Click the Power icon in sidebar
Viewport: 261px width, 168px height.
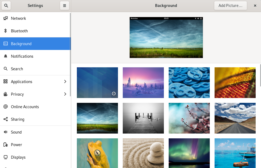pos(5,145)
